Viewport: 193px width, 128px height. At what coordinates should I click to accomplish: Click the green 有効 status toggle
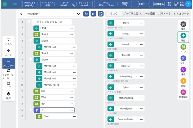[x=11, y=4]
